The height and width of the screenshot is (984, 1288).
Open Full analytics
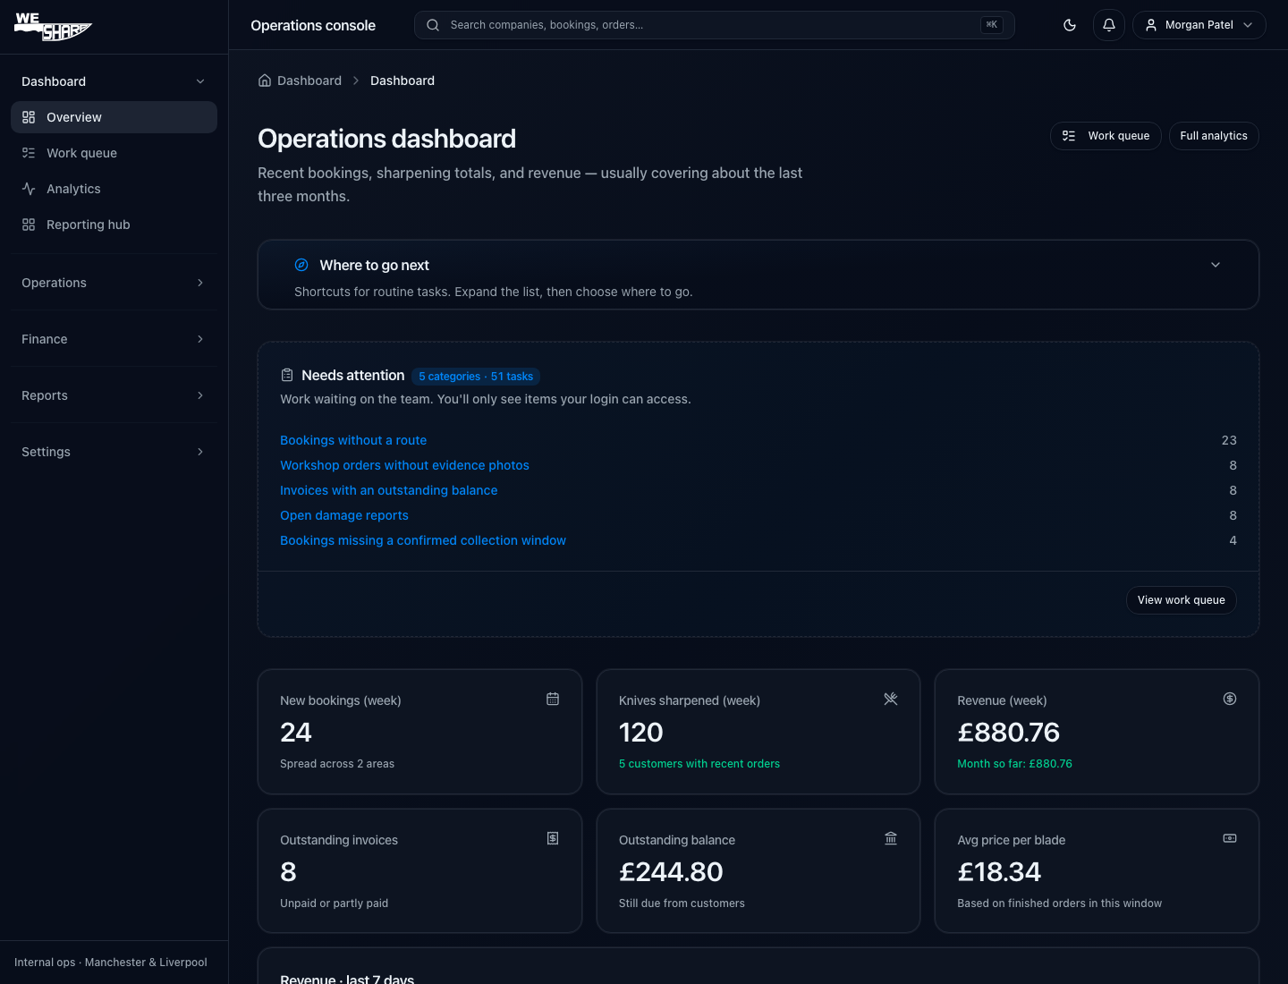[x=1214, y=136]
